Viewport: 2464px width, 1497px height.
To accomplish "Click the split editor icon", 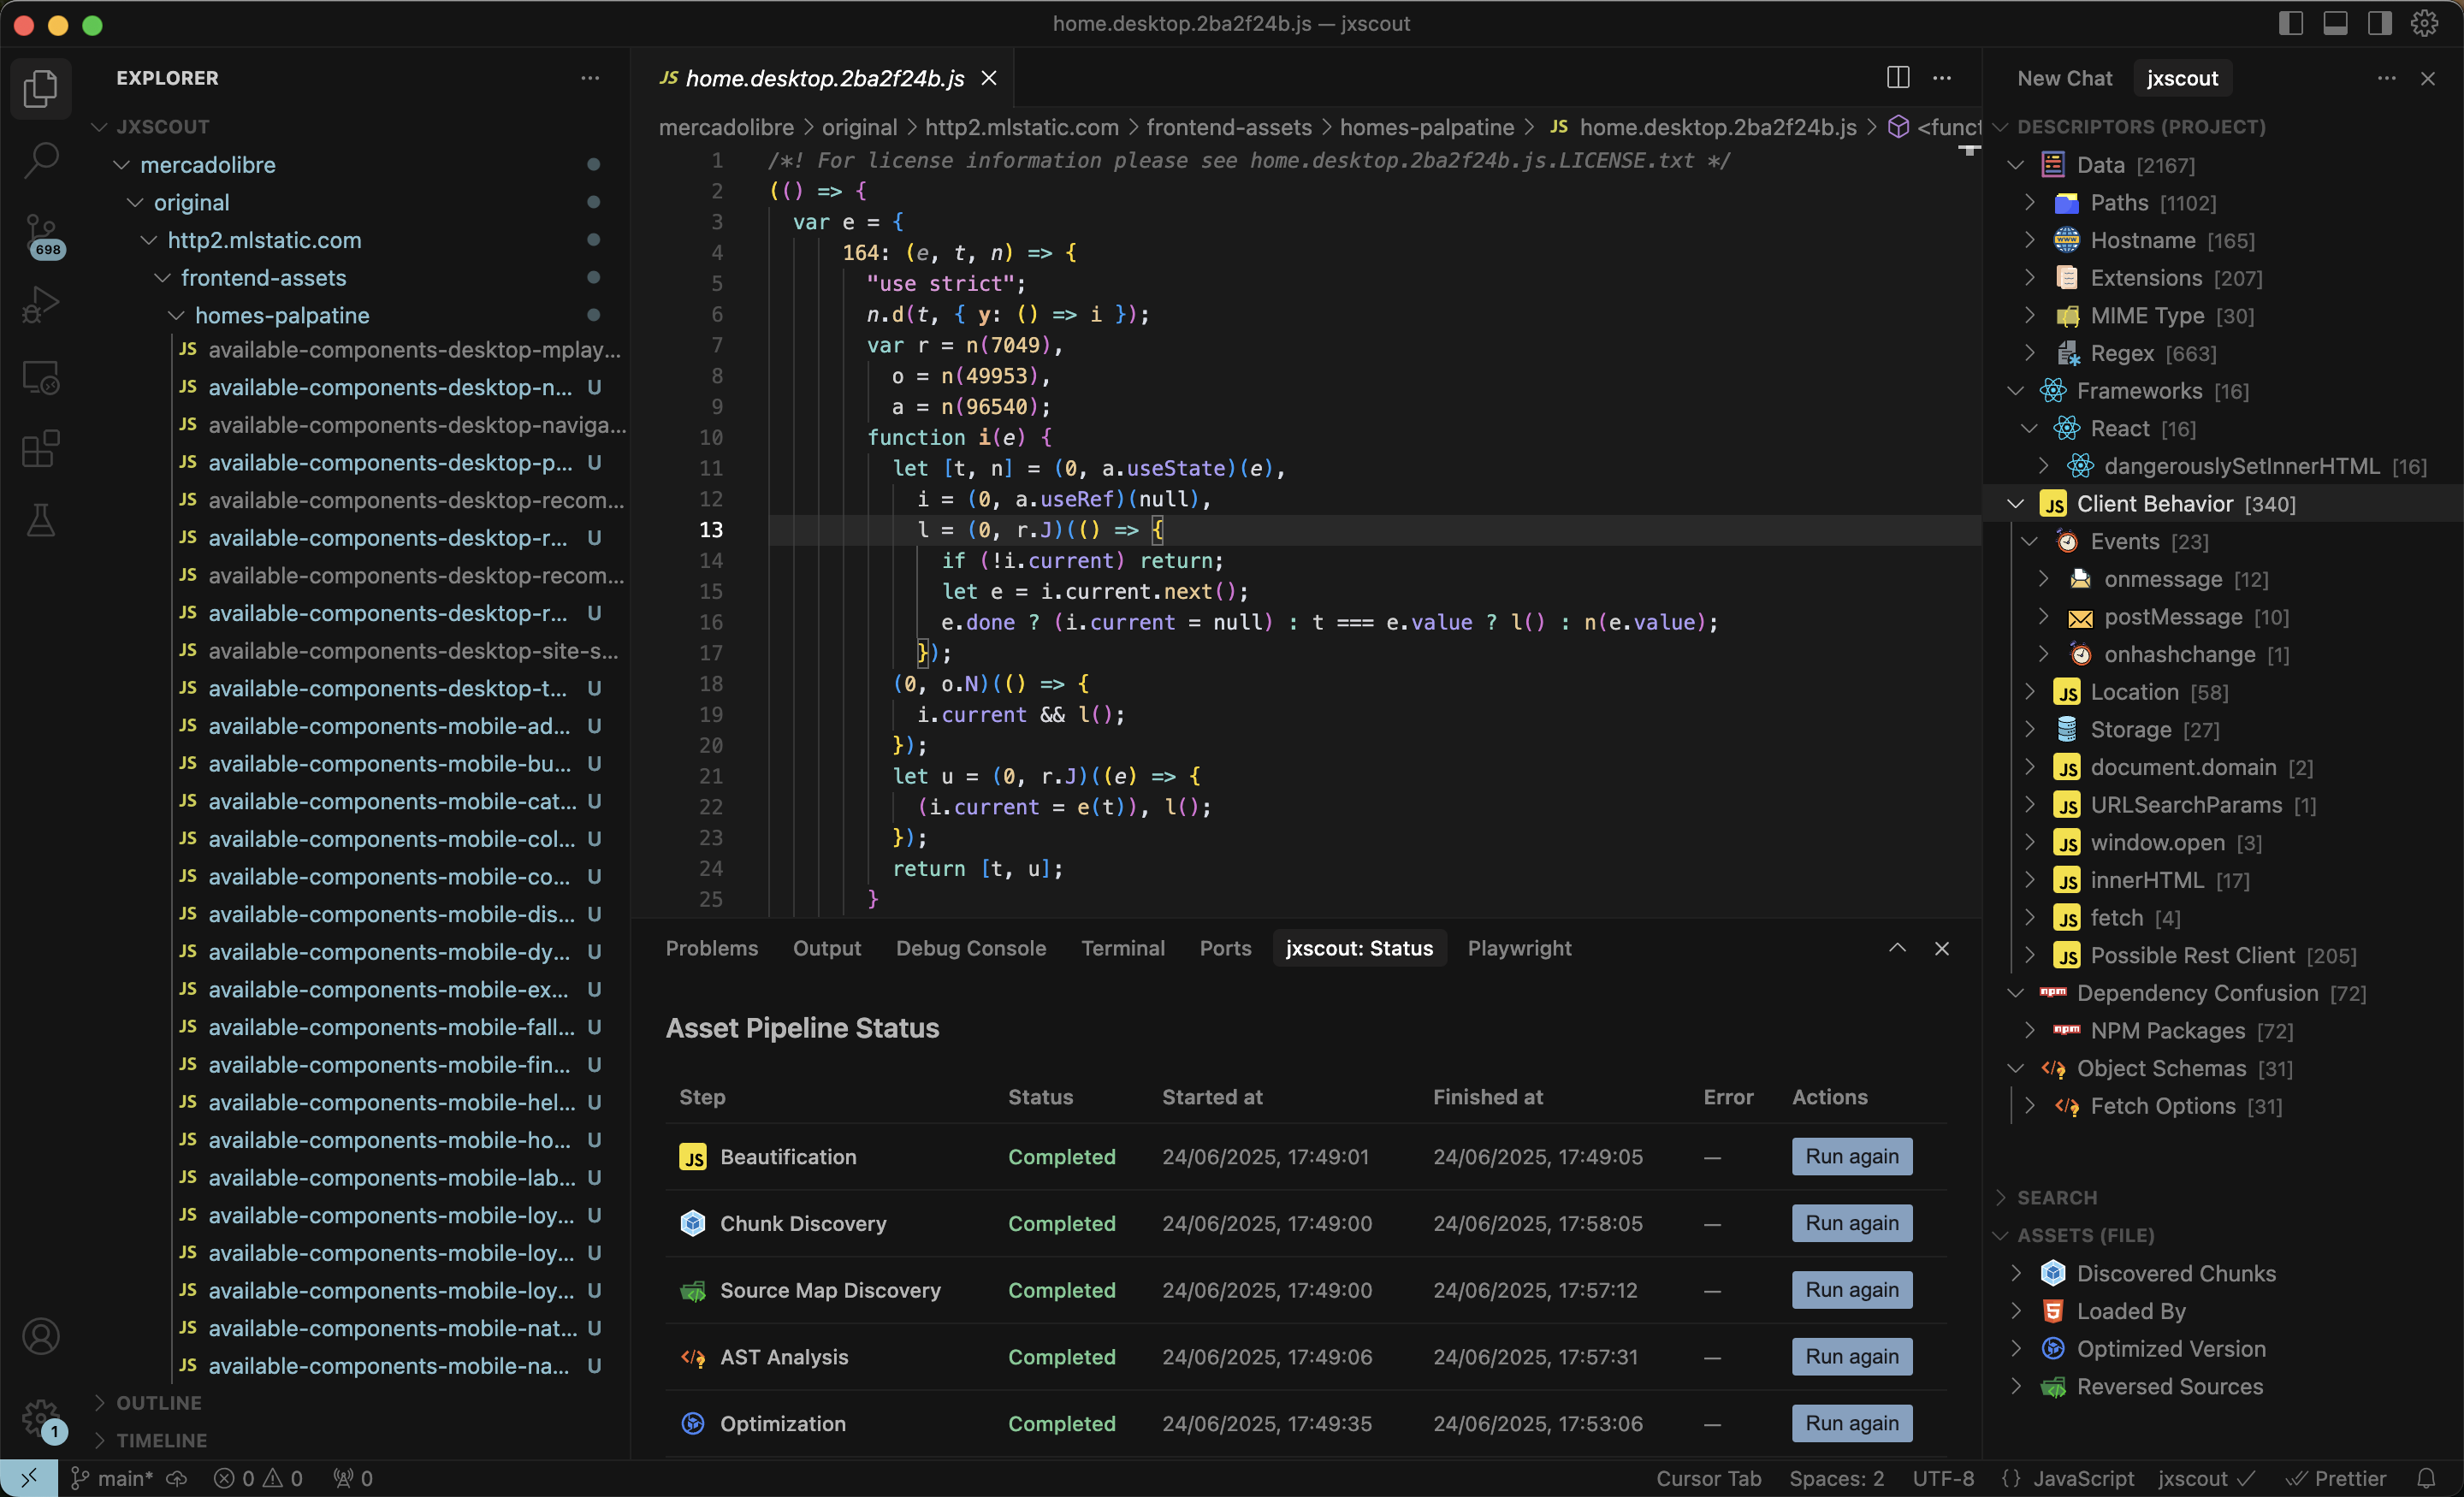I will coord(1897,78).
